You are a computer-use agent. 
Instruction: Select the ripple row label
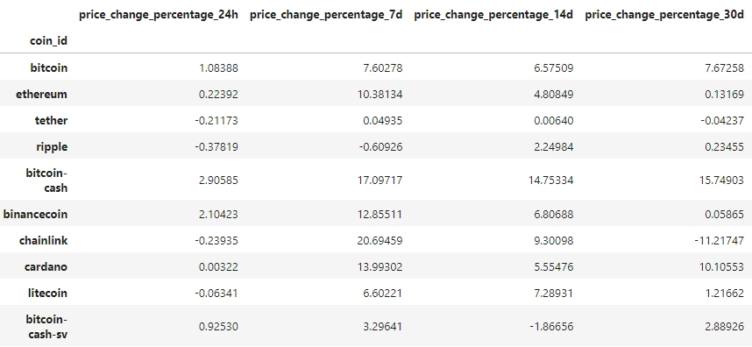[52, 147]
